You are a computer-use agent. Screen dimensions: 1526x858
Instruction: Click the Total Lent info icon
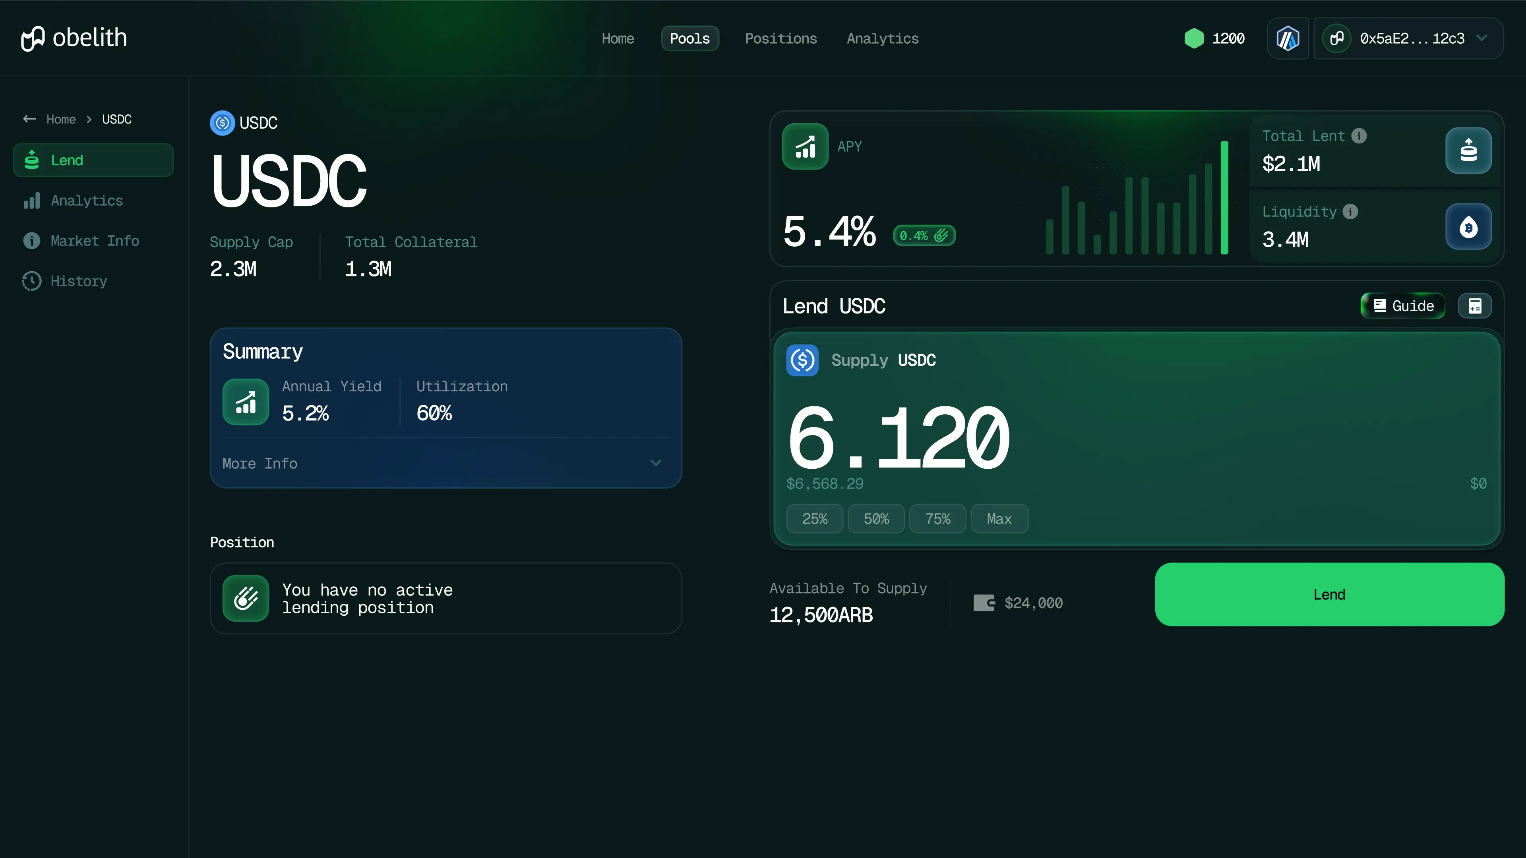(x=1359, y=136)
